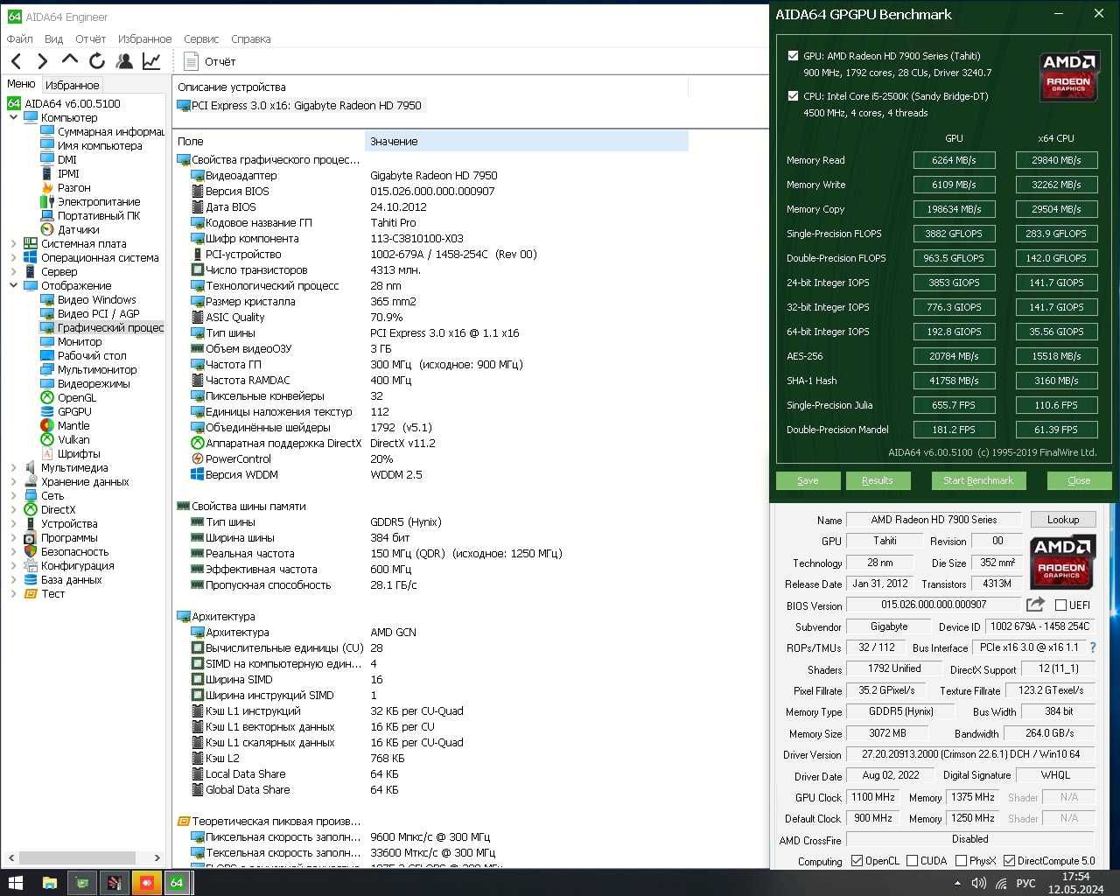
Task: Open the Сервис menu
Action: [x=201, y=38]
